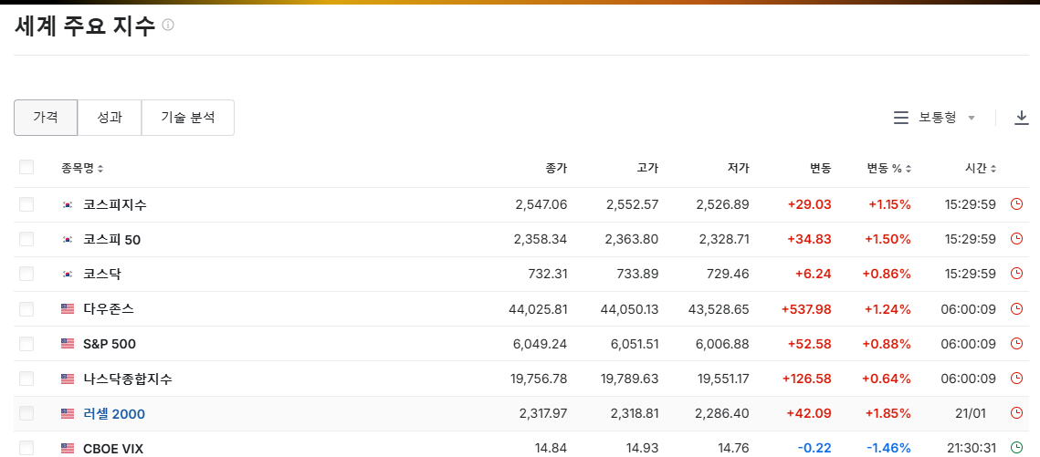Sort table by 시간 column
Viewport: 1040px width, 457px height.
click(x=981, y=168)
